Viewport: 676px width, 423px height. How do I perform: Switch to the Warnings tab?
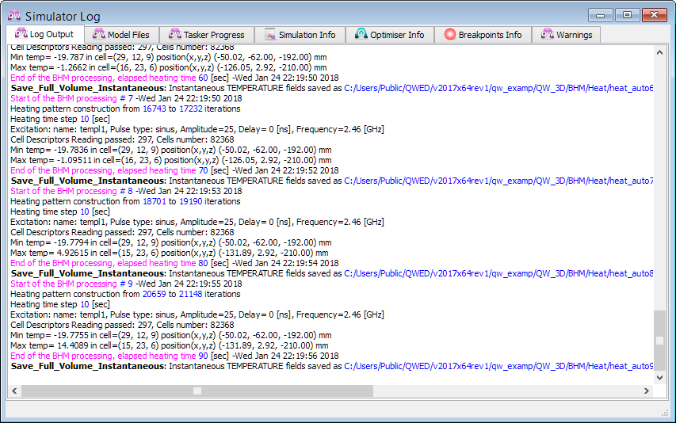pos(566,35)
